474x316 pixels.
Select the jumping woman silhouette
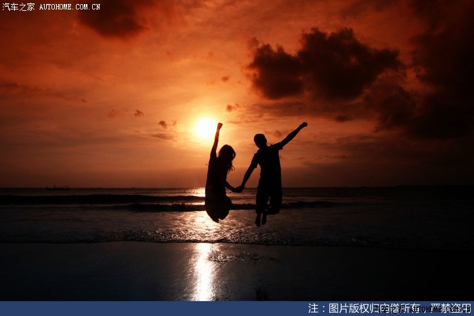218,177
